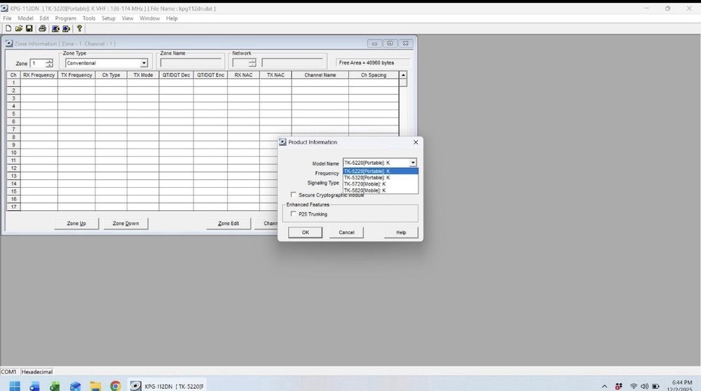Select TK-5720[Mobile]: K in the list
Screen dimensions: 701x391
point(381,184)
